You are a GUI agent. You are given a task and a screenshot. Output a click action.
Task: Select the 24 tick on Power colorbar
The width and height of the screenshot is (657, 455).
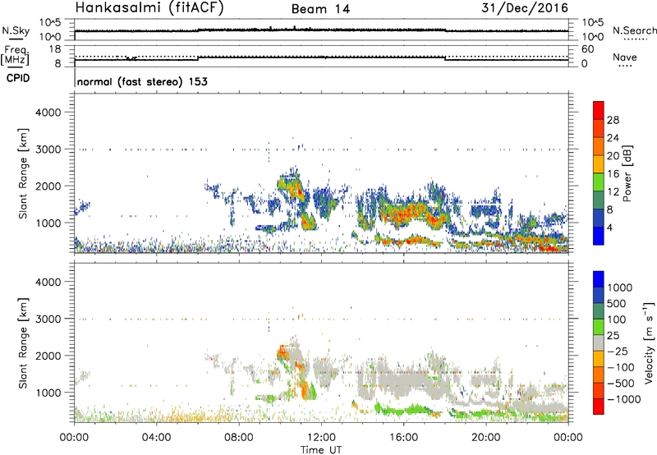(613, 138)
